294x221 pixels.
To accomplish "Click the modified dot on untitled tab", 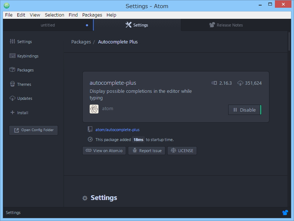I will [x=87, y=25].
